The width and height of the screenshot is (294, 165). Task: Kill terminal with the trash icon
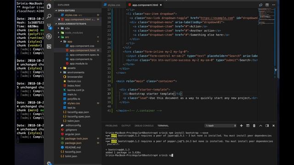point(254,126)
